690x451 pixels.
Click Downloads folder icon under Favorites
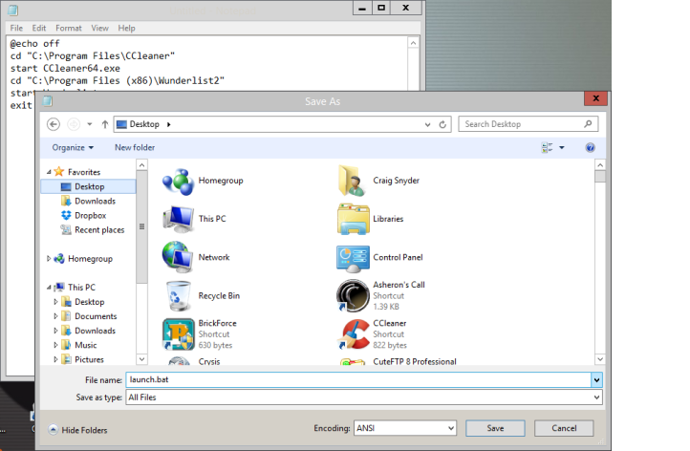coord(66,201)
